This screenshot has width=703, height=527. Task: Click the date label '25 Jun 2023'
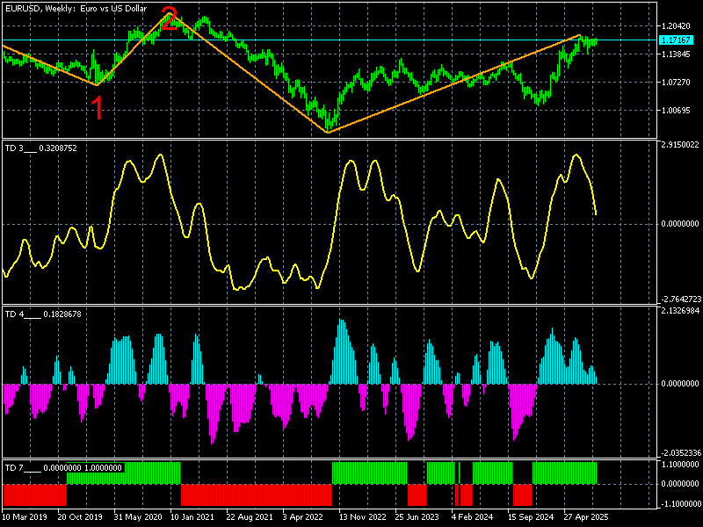click(x=417, y=517)
